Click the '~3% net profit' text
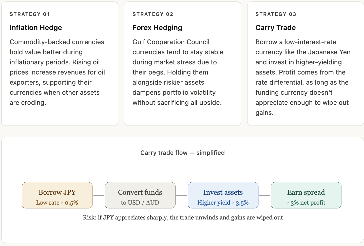364x246 pixels. tap(306, 203)
